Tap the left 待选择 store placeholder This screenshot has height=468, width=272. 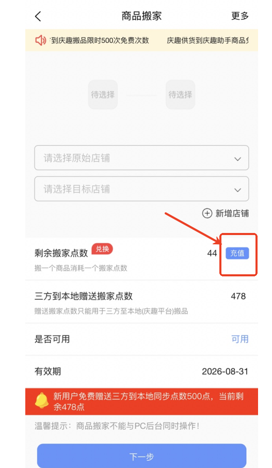pos(103,95)
